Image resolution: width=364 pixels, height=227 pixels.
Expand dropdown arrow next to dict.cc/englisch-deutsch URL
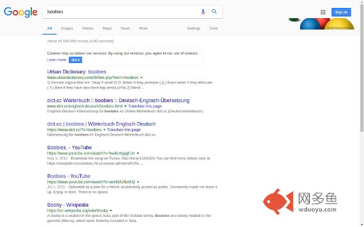pos(125,106)
